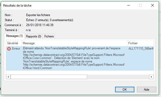Select the NonTranslatableStyleMappingRule error message text
Viewport: 161px width, 97px height.
74,58
